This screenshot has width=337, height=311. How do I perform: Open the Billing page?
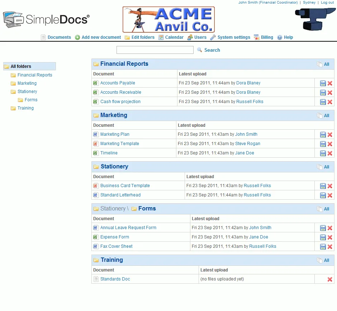click(266, 37)
